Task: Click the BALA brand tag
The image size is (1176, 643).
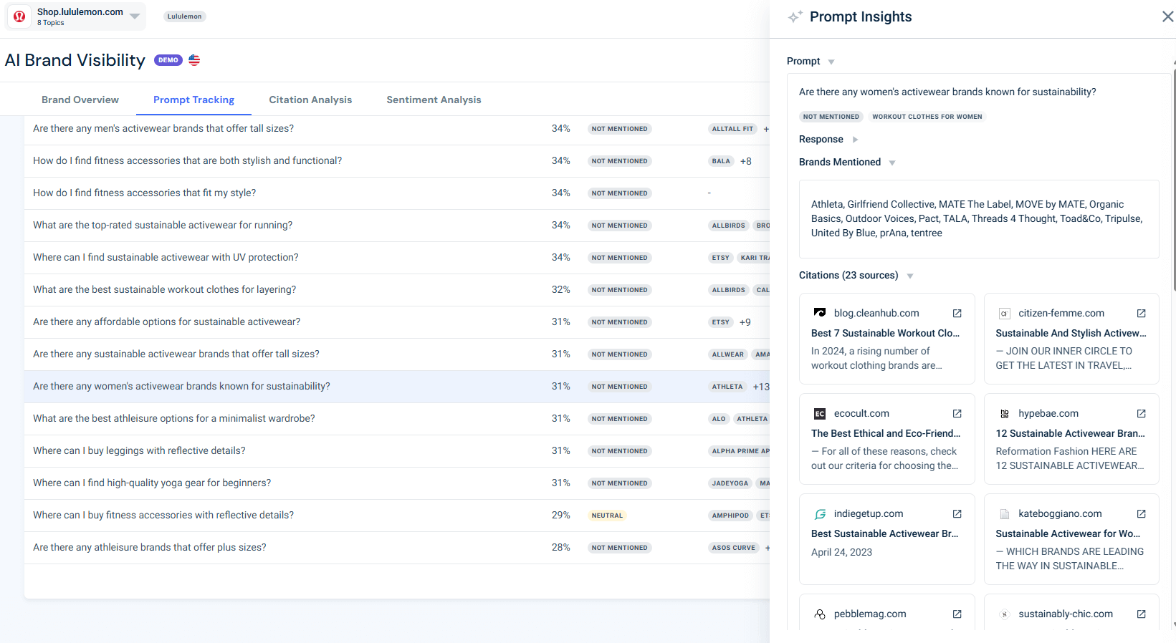Action: 721,161
